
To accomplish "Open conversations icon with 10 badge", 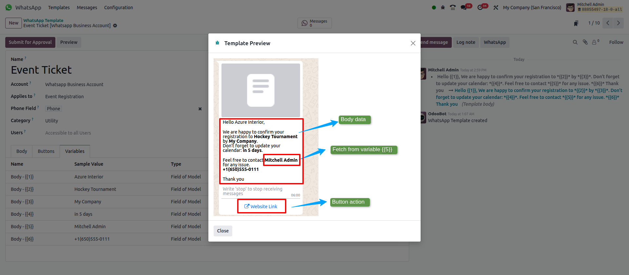I will coord(464,8).
